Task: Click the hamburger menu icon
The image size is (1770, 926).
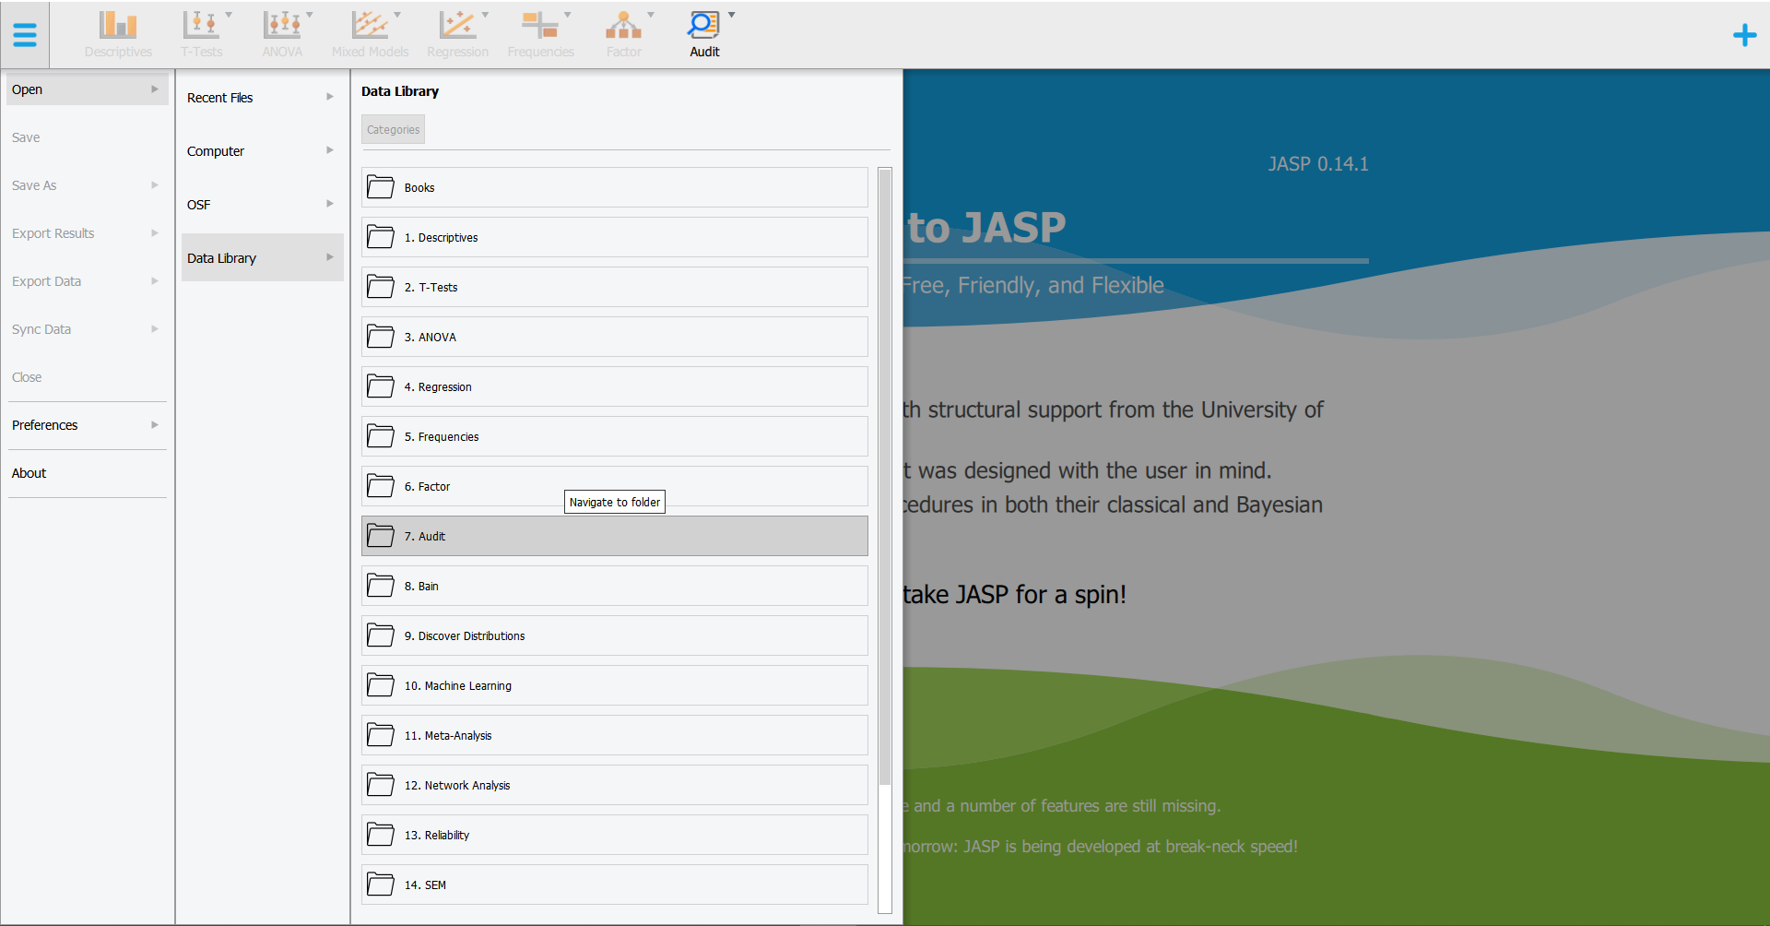Action: [25, 34]
